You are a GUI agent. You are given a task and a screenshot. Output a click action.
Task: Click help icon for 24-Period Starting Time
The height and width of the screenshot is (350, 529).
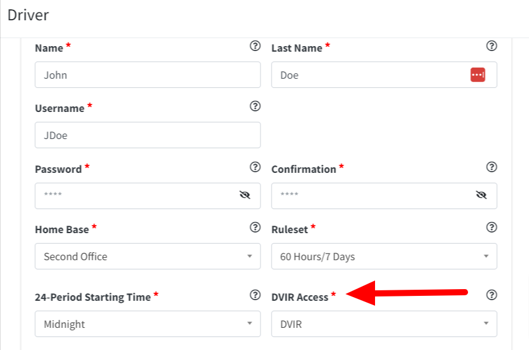click(255, 295)
